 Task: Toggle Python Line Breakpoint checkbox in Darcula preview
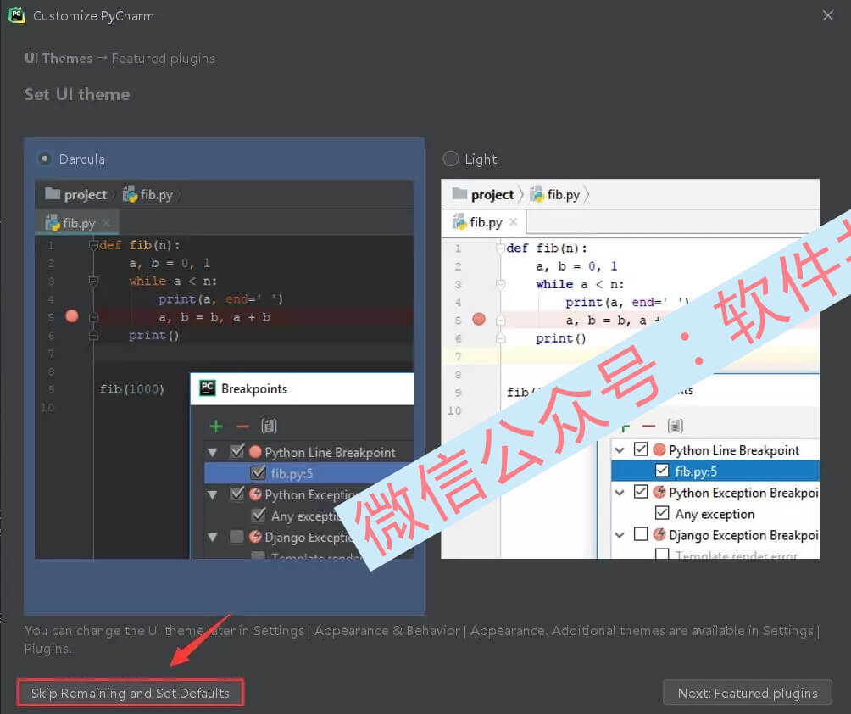tap(237, 451)
